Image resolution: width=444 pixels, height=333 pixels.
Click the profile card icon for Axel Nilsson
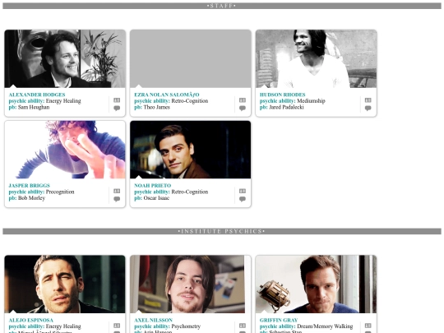click(x=243, y=326)
